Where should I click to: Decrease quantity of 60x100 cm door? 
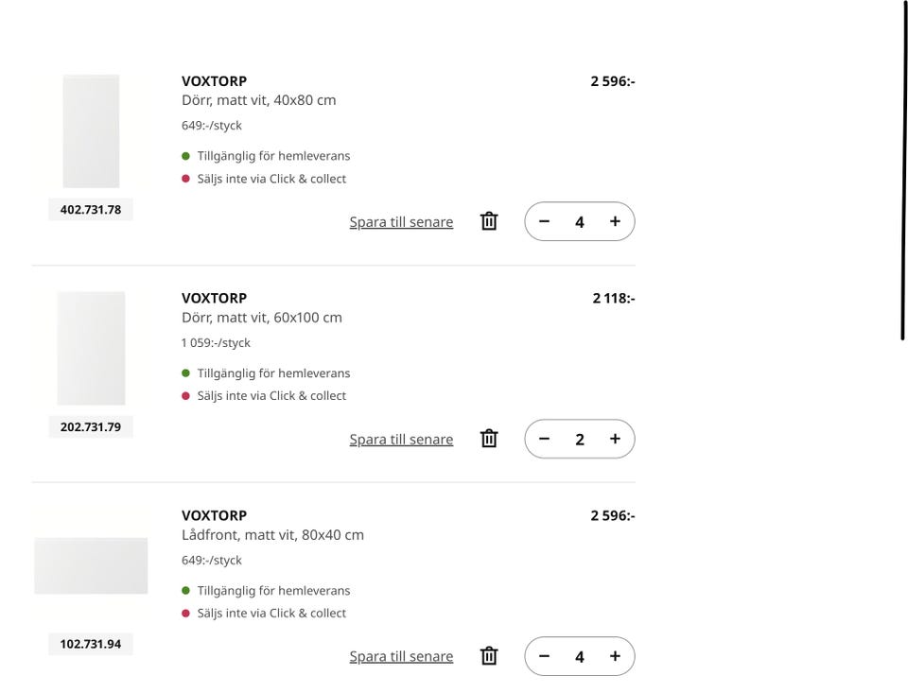(x=544, y=439)
